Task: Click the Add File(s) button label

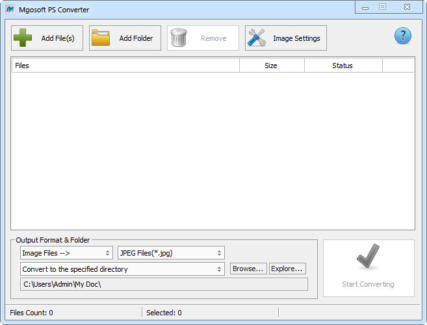Action: [58, 38]
